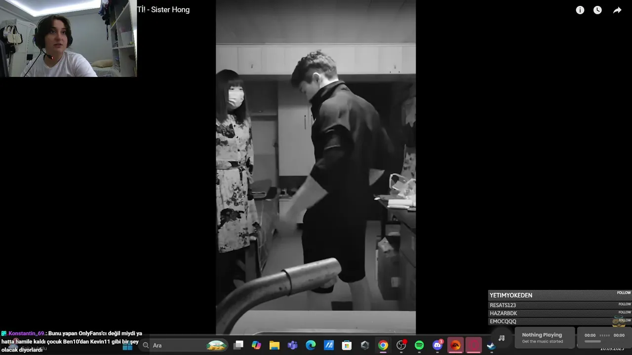
Task: Open Discord from the taskbar
Action: tap(437, 345)
